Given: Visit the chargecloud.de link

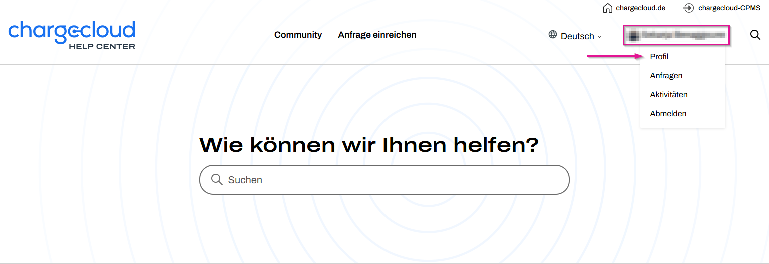Looking at the screenshot, I should tap(640, 8).
